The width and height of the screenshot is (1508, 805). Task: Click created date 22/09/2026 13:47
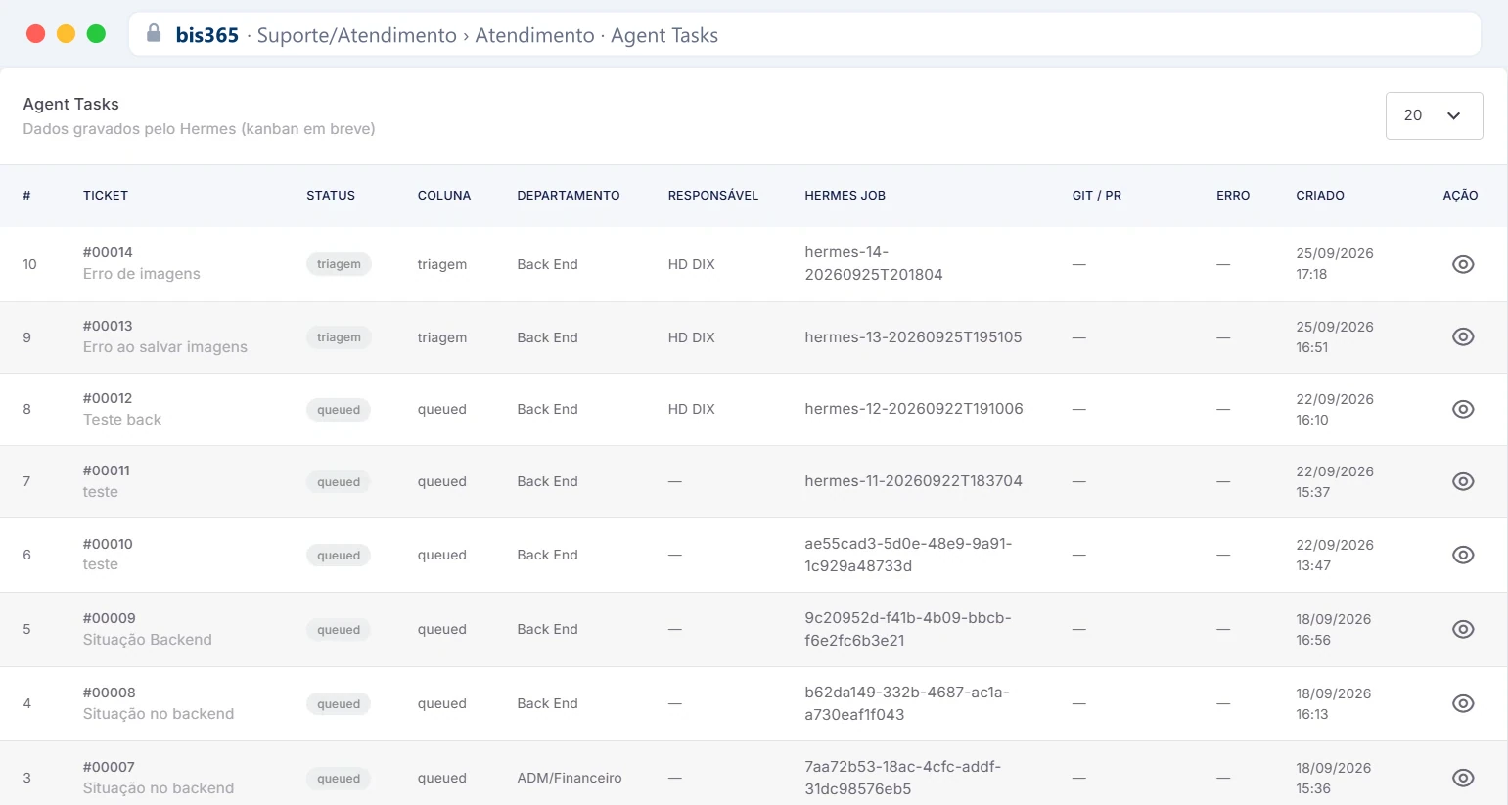[1335, 555]
